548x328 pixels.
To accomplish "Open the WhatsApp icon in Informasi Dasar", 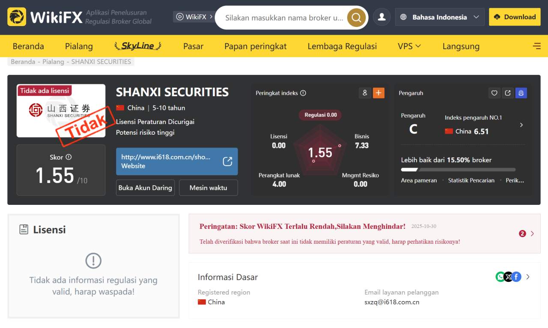I will coord(500,277).
